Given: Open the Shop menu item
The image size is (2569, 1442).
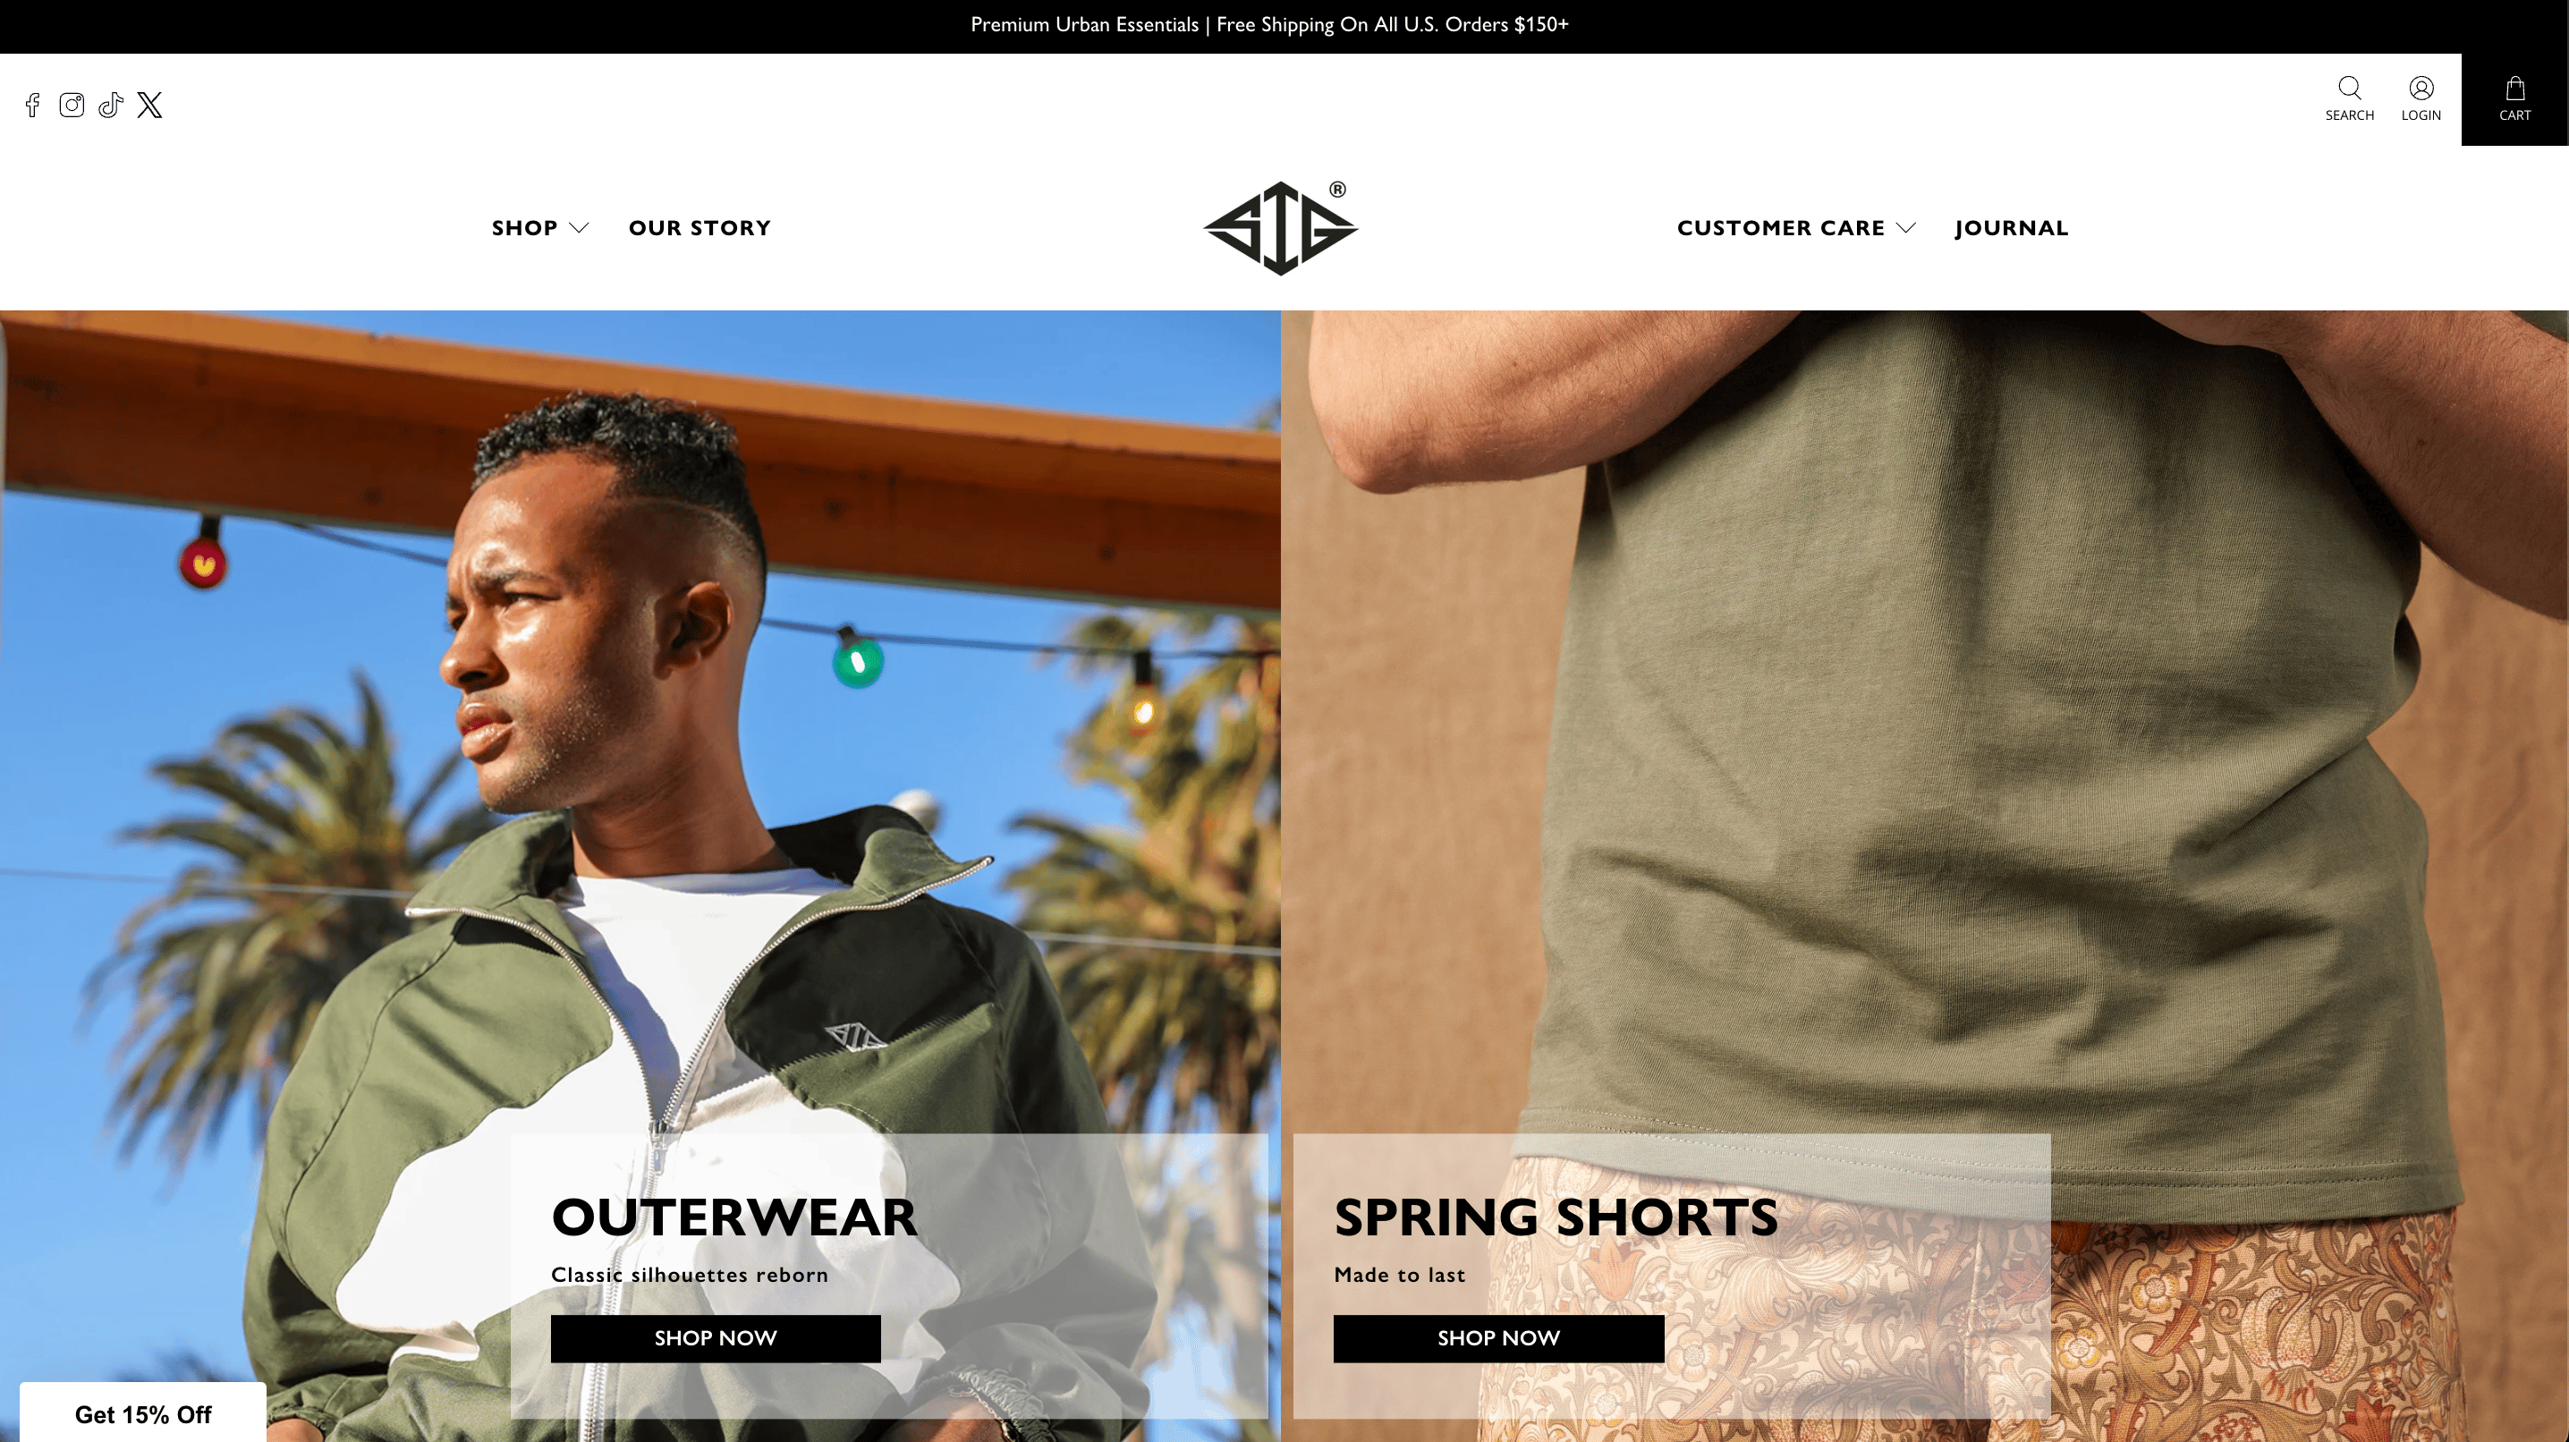Looking at the screenshot, I should [x=524, y=228].
